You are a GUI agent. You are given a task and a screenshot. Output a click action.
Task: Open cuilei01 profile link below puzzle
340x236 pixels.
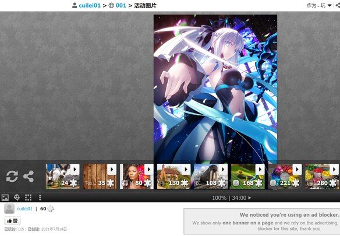[x=24, y=209]
